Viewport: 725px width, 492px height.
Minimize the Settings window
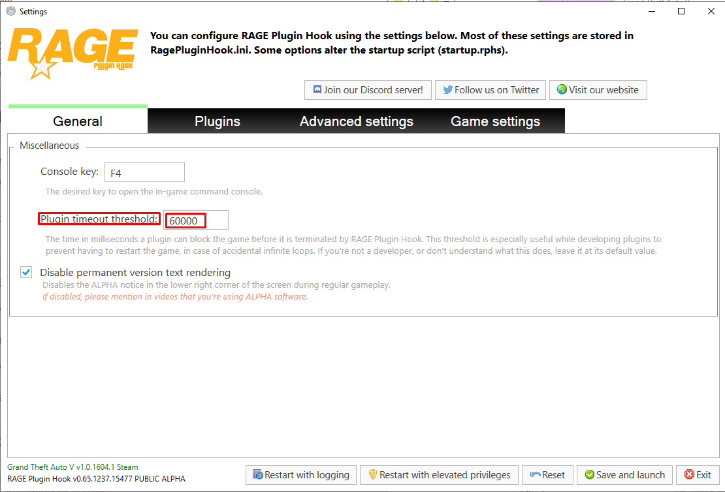(x=652, y=11)
